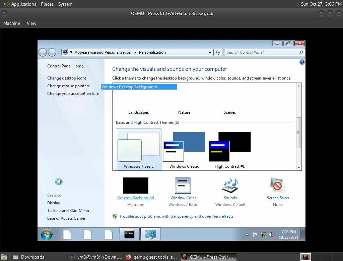Show hidden tray icons arrow
Image resolution: width=343 pixels, height=261 pixels.
(248, 235)
